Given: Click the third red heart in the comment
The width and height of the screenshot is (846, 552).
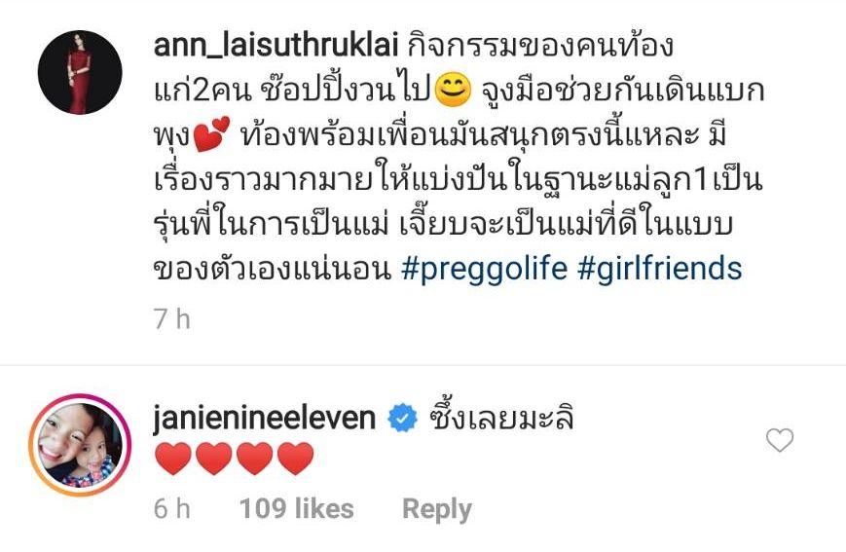Looking at the screenshot, I should click(255, 459).
